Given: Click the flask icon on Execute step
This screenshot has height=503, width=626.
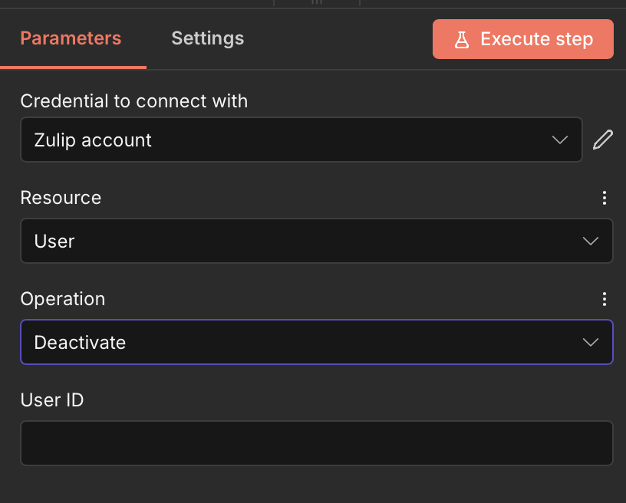Looking at the screenshot, I should (x=462, y=40).
